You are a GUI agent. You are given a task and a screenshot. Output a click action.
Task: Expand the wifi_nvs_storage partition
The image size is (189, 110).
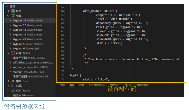pos(10,67)
